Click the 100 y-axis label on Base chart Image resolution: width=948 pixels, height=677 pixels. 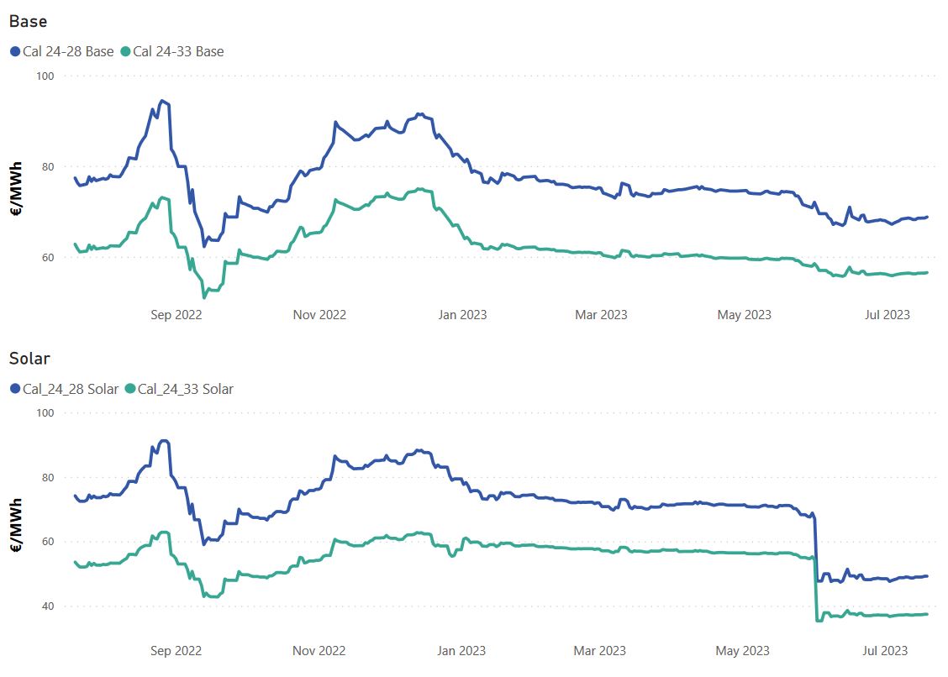(x=45, y=76)
